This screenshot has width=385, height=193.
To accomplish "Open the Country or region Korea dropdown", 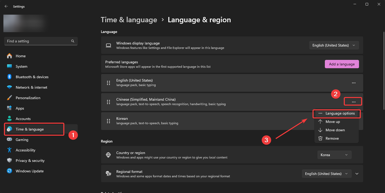I will (334, 155).
